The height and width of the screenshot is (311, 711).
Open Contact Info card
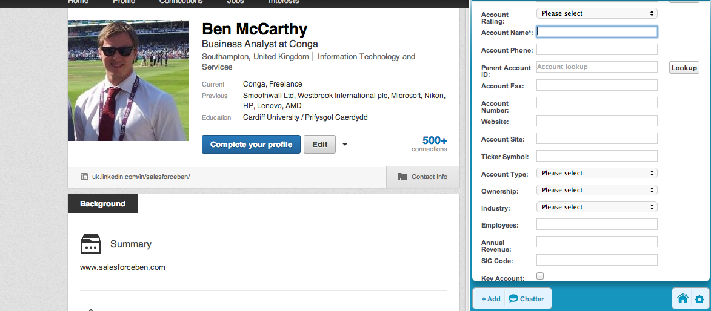coord(422,177)
